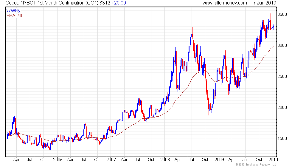Click the 2000 price axis label
The height and width of the screenshot is (167, 292).
282,107
